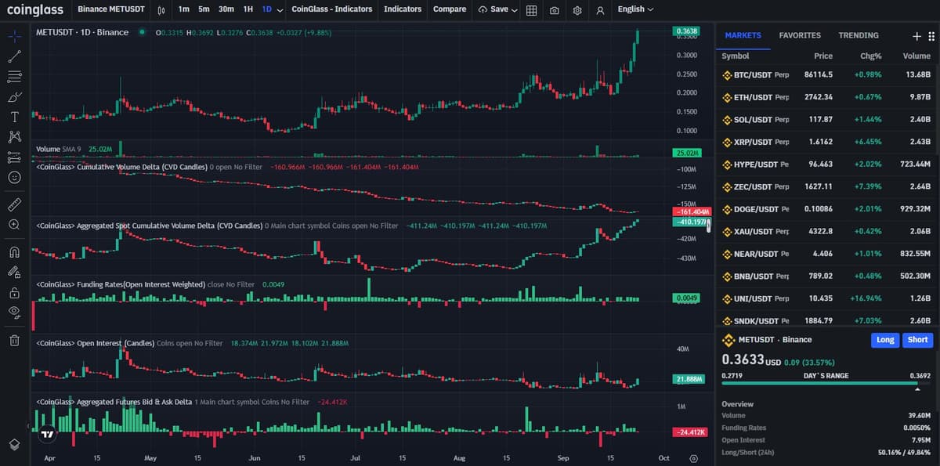Select the 5m timeframe
Image resolution: width=940 pixels, height=466 pixels.
pos(204,9)
